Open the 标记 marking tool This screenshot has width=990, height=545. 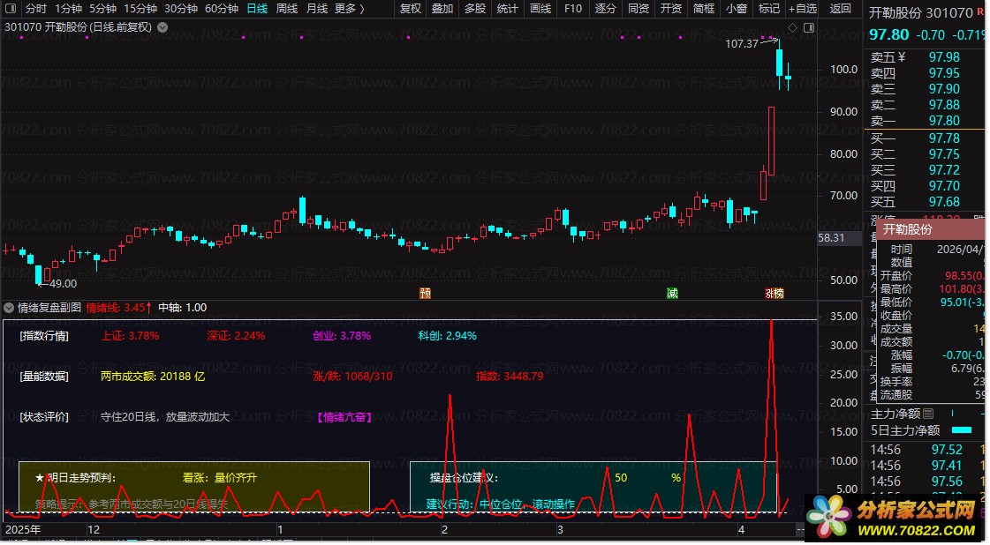[768, 9]
